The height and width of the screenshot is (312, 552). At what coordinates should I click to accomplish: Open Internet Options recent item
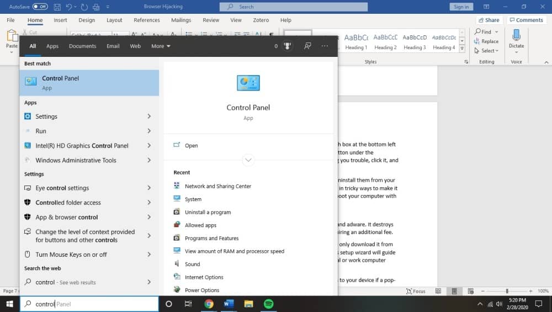pos(204,277)
